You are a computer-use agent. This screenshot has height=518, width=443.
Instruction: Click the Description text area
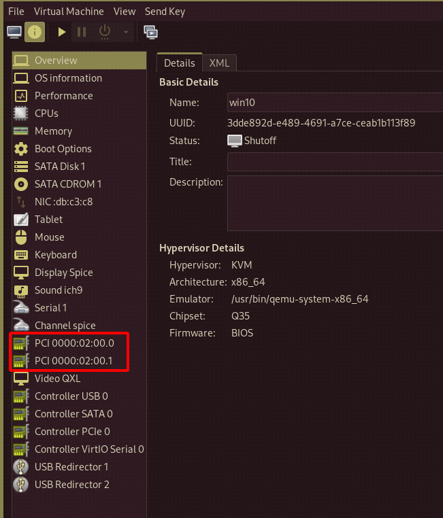[335, 203]
